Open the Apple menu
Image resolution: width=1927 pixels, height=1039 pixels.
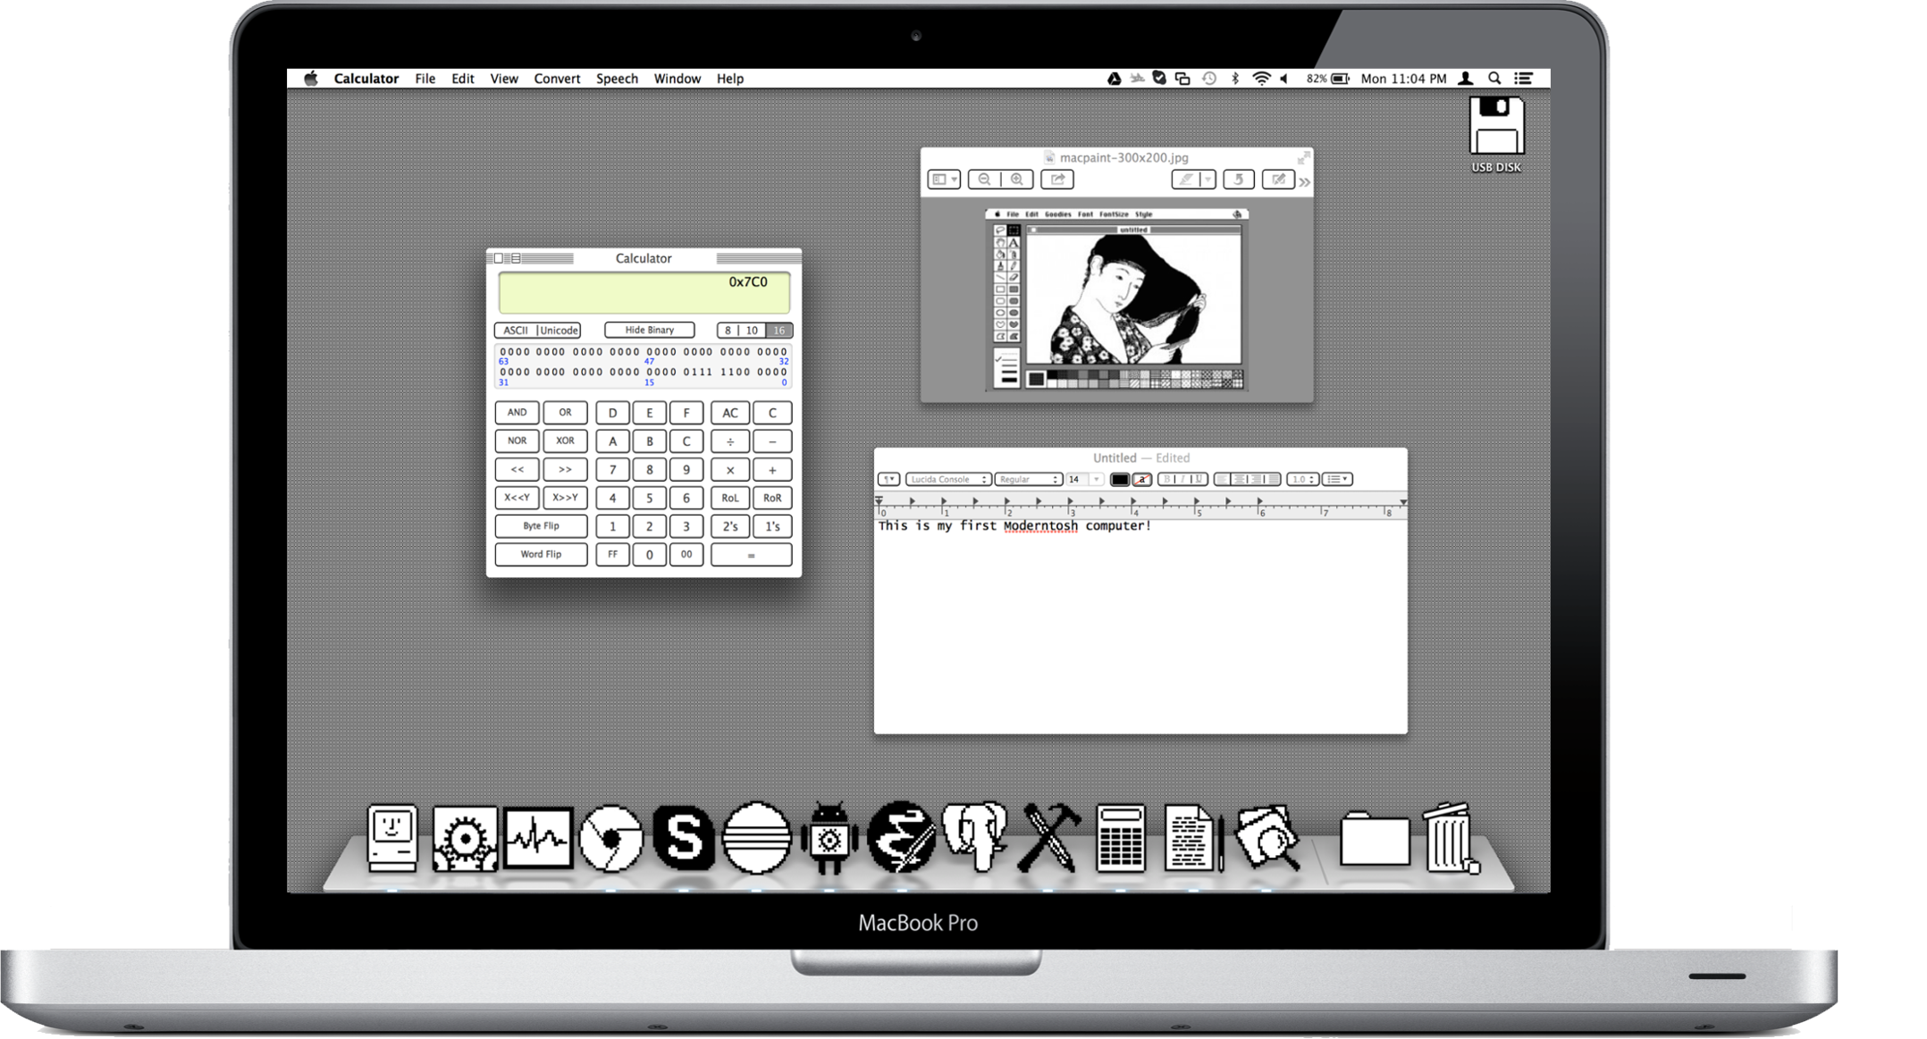pyautogui.click(x=310, y=79)
